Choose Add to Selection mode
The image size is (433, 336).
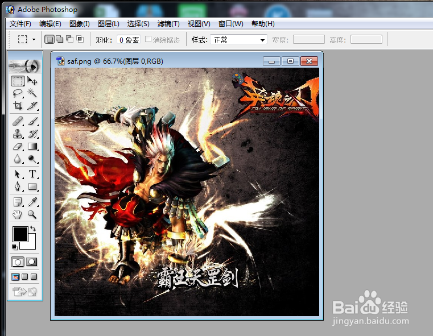point(59,39)
